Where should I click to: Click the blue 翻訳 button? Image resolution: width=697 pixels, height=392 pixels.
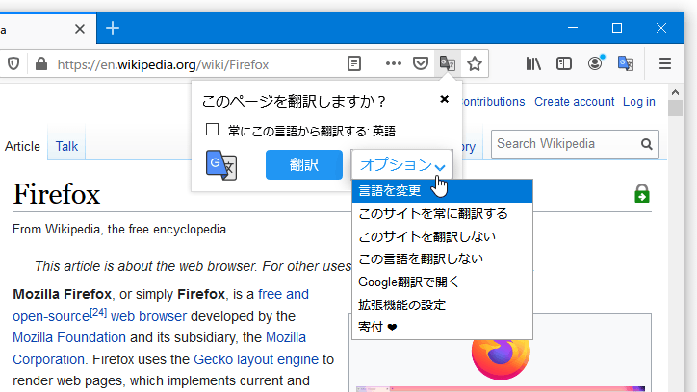click(x=304, y=165)
